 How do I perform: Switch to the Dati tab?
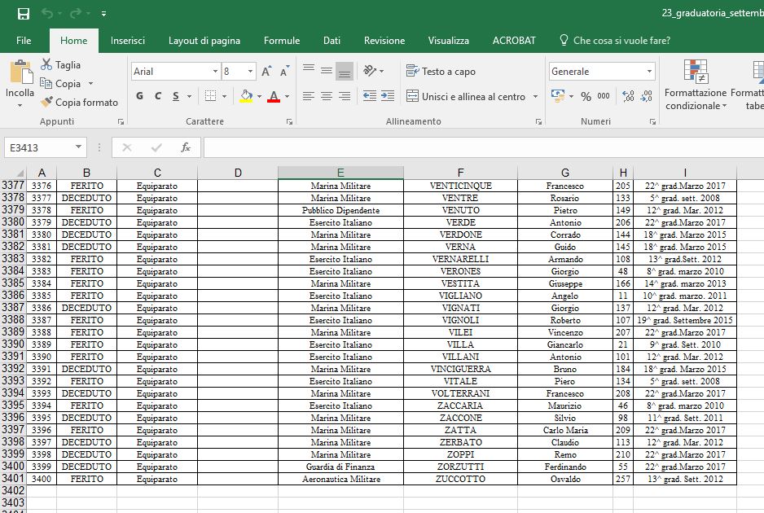click(x=332, y=41)
